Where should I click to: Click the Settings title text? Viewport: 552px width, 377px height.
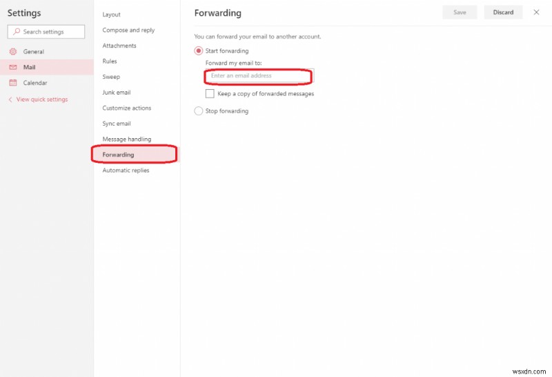24,13
